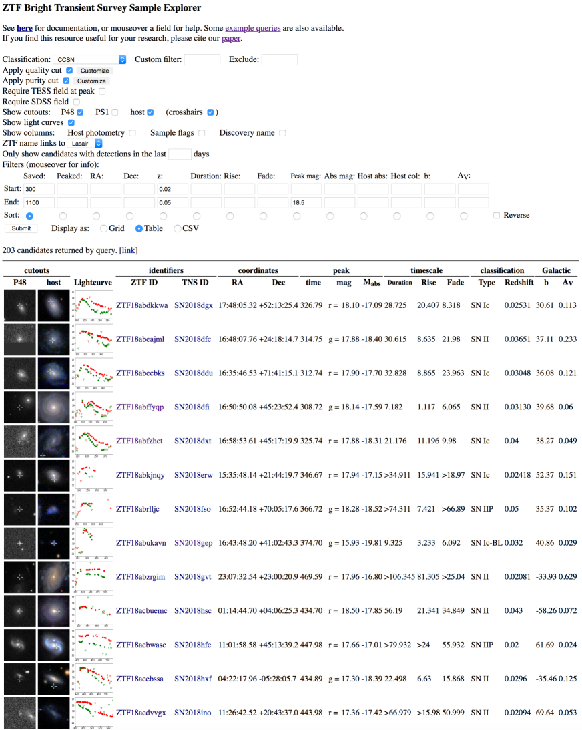Uncheck the Apply quality cut checkbox
Screen dimensions: 582x730
click(x=67, y=70)
